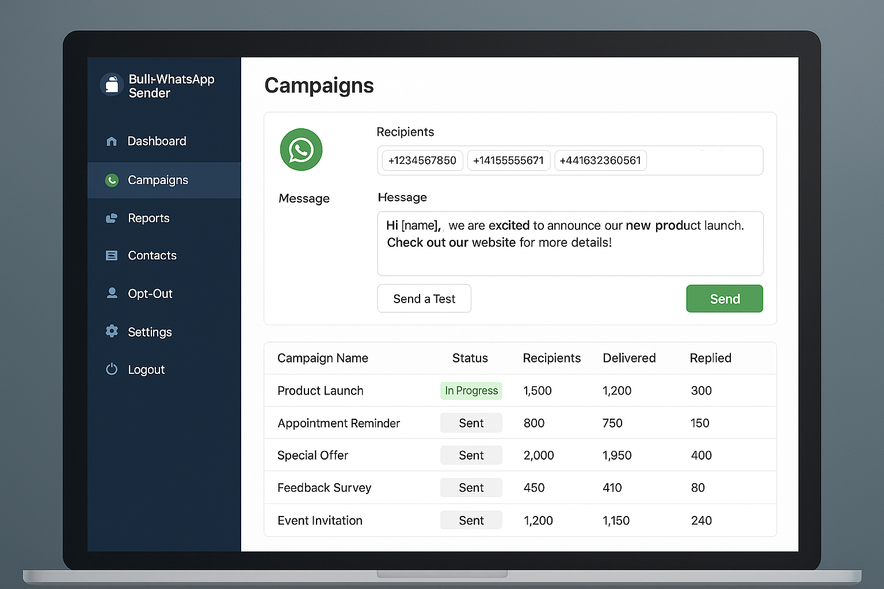
Task: Click replied value 400
Action: (x=702, y=455)
